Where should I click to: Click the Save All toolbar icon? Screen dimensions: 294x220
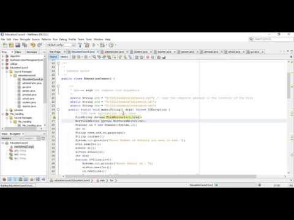[24, 45]
